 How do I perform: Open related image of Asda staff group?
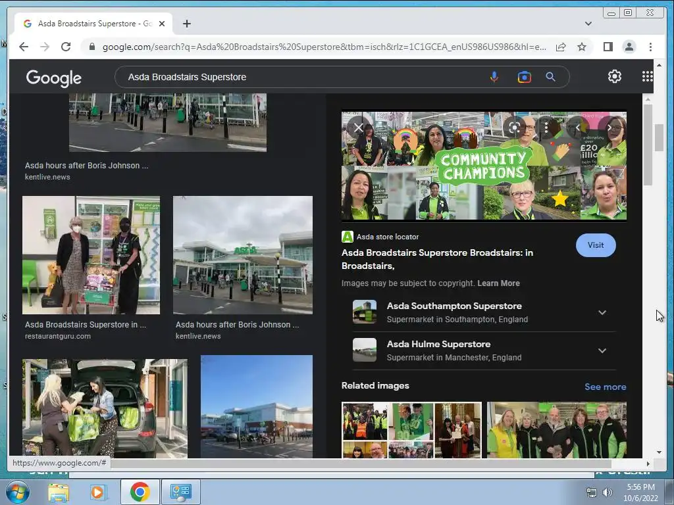coord(557,430)
